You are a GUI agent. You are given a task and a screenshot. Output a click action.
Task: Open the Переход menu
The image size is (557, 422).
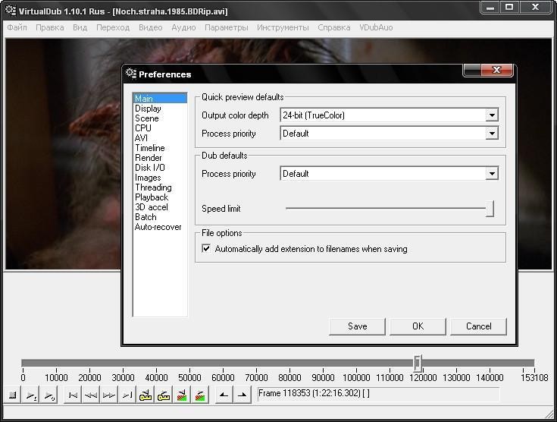[x=113, y=27]
